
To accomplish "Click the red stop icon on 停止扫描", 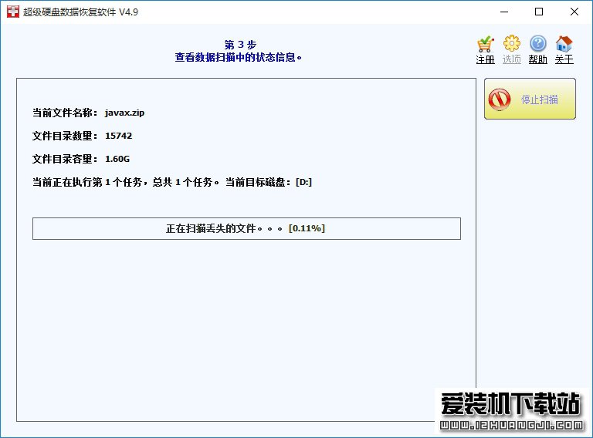I will [x=500, y=99].
